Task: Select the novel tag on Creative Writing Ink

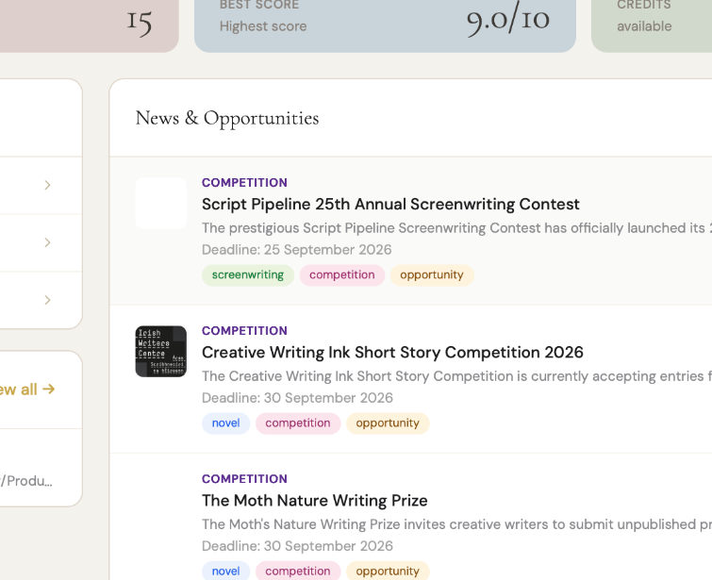Action: [x=225, y=423]
